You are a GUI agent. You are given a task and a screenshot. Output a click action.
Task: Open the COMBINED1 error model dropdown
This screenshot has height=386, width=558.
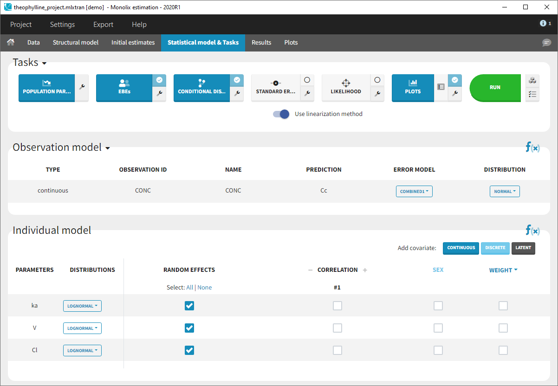414,191
